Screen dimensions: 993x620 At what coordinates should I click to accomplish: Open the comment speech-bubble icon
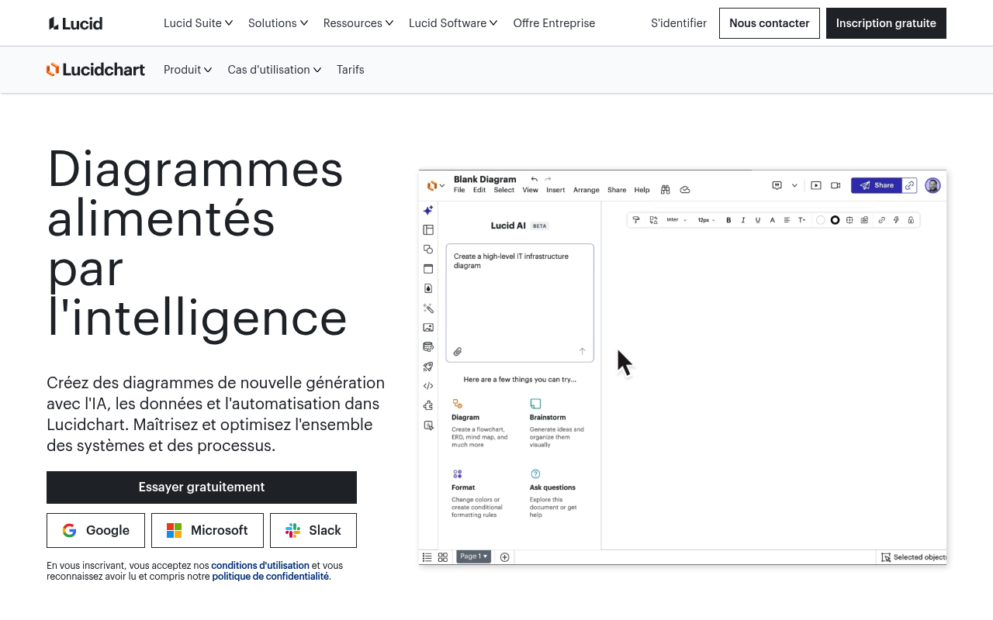coord(777,185)
